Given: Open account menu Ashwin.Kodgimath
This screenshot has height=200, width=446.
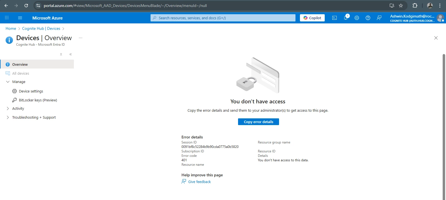Looking at the screenshot, I should (x=417, y=18).
